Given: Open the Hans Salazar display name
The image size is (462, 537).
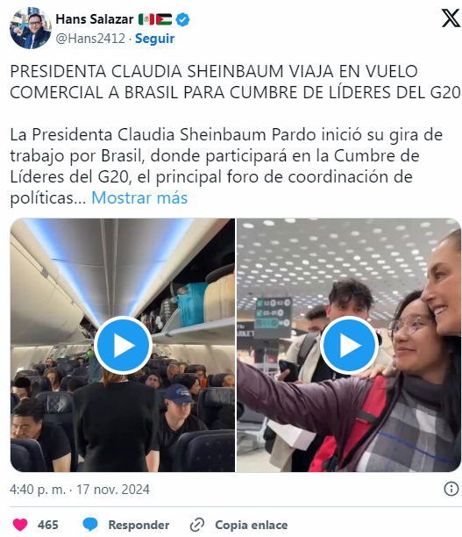Looking at the screenshot, I should [x=95, y=19].
